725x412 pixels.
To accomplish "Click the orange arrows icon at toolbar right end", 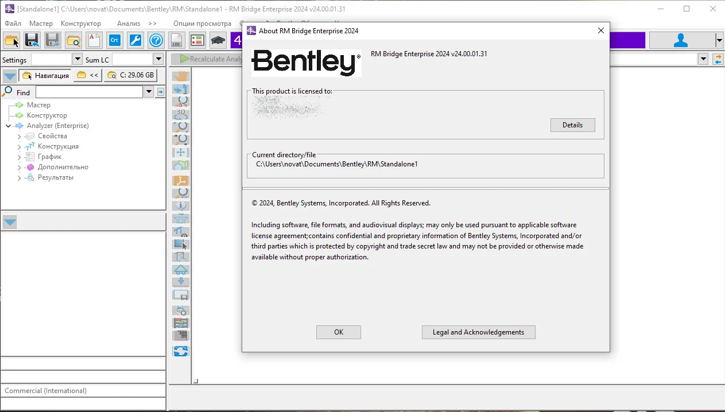I will click(x=718, y=59).
